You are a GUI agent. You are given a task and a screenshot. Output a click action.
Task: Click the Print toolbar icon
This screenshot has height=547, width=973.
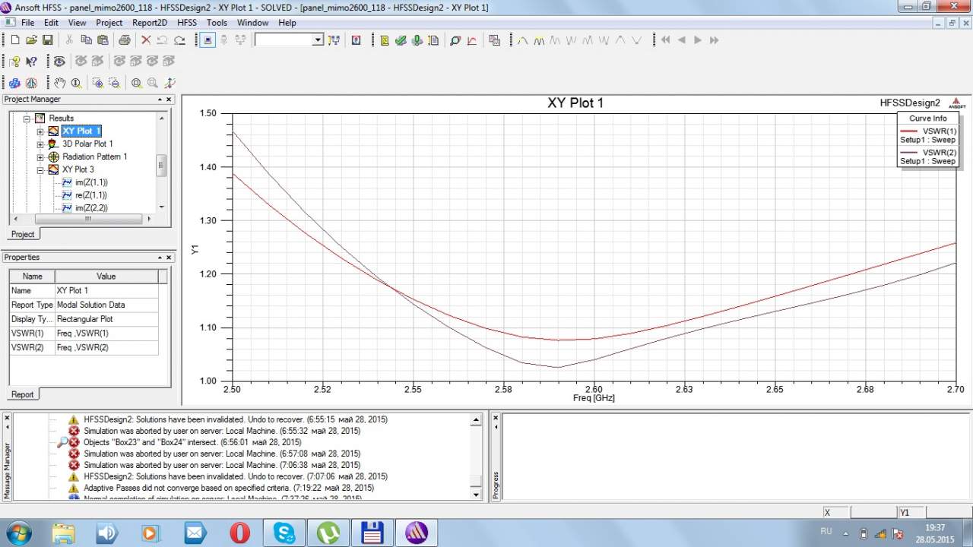click(125, 40)
